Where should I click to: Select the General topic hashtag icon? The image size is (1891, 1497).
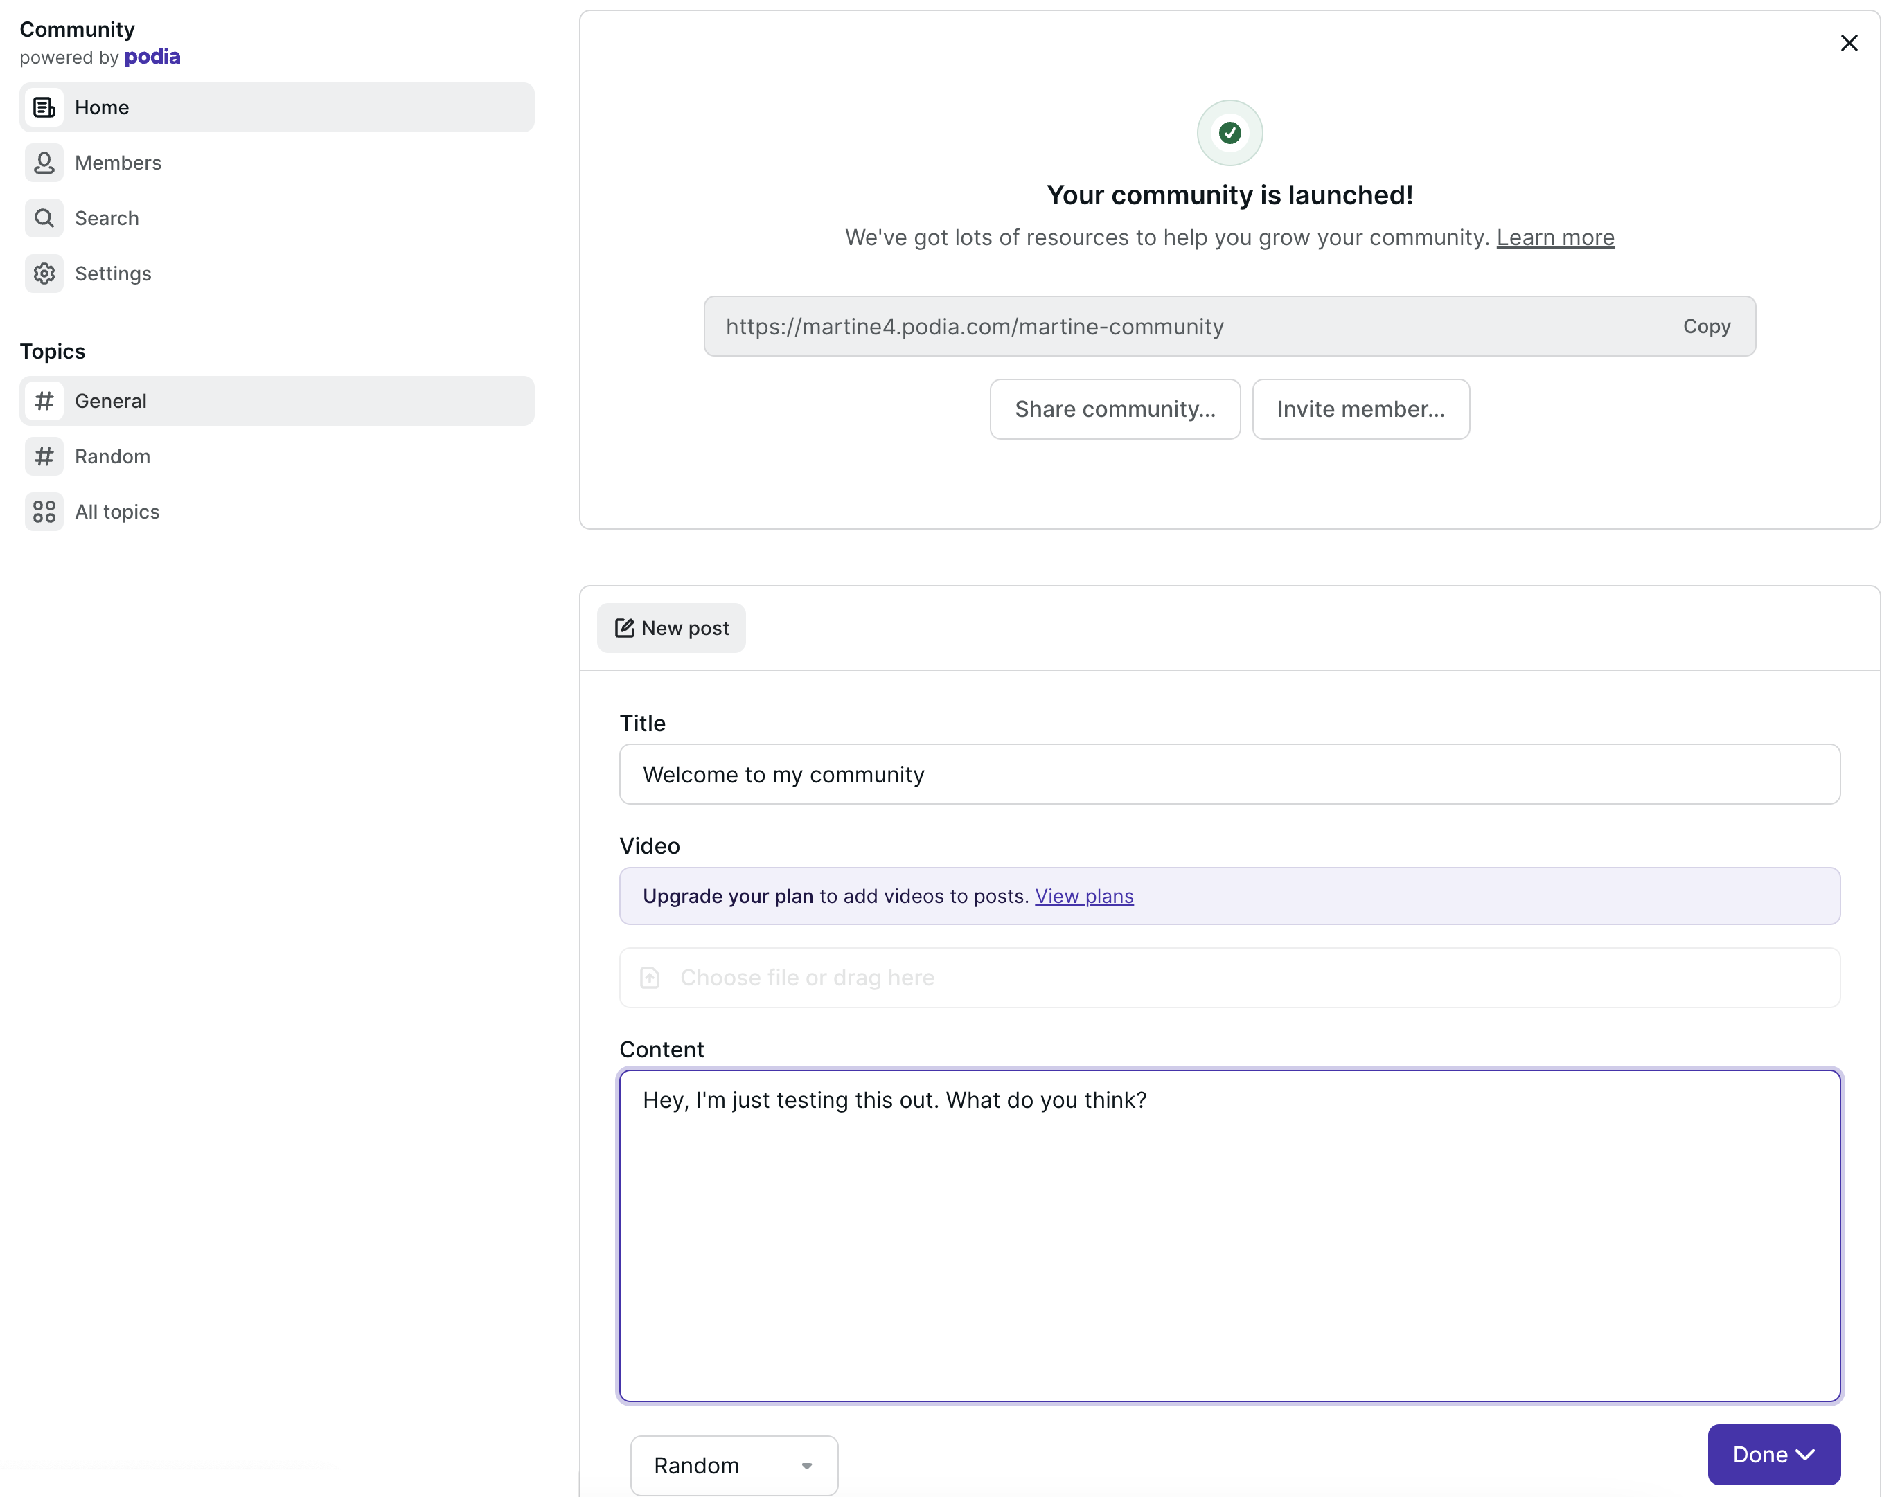coord(45,400)
